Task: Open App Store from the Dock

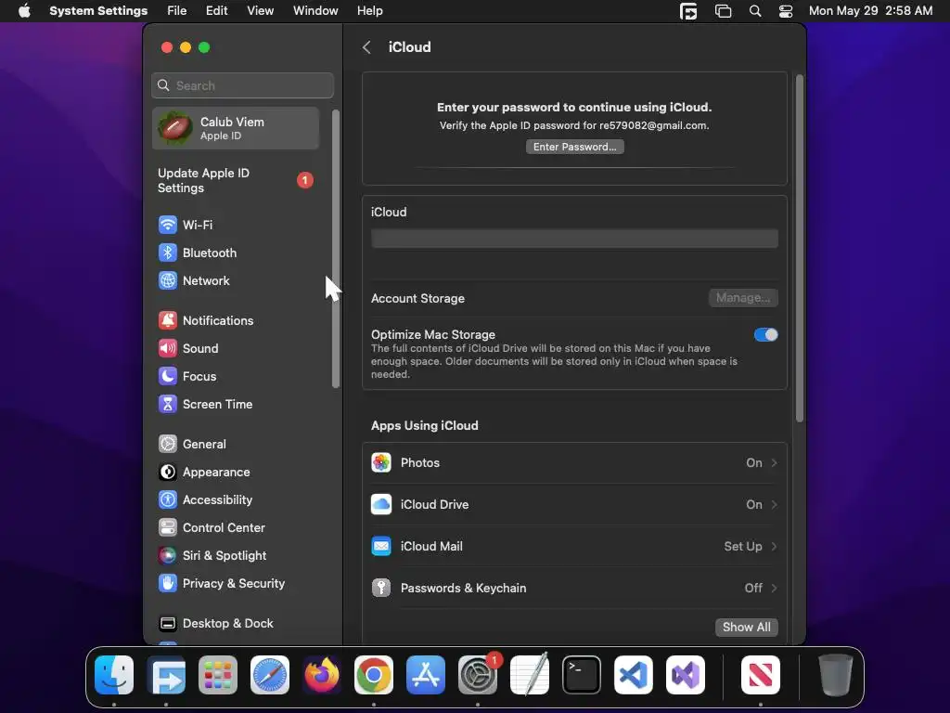Action: (x=426, y=675)
